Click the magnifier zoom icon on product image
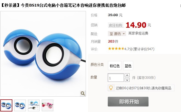 tap(83, 93)
